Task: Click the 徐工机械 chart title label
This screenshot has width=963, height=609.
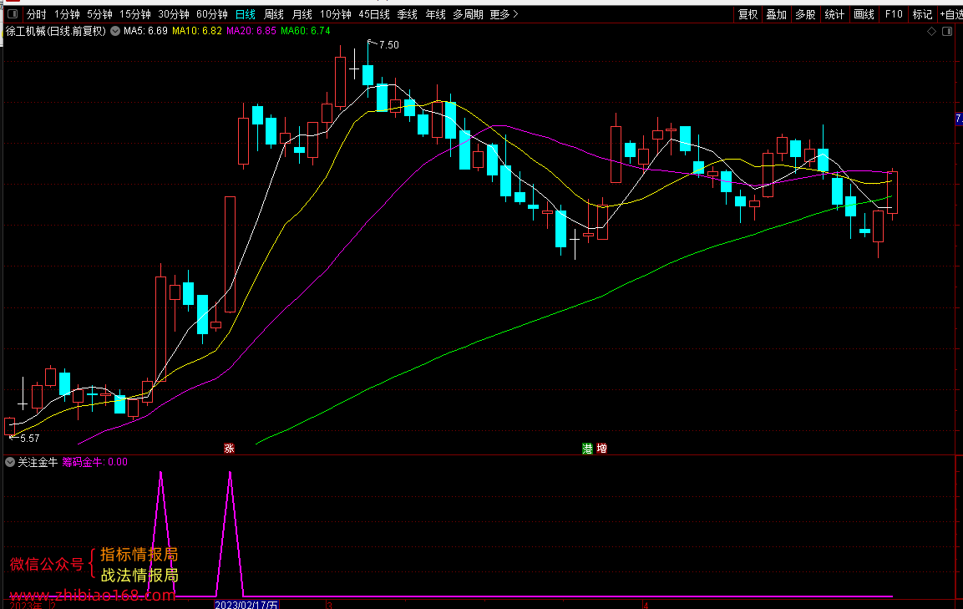Action: pyautogui.click(x=56, y=31)
